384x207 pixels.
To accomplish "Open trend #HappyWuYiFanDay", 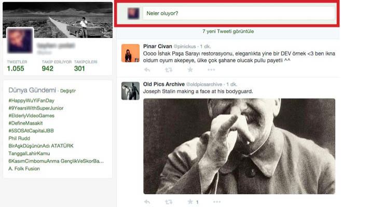I will click(x=31, y=101).
